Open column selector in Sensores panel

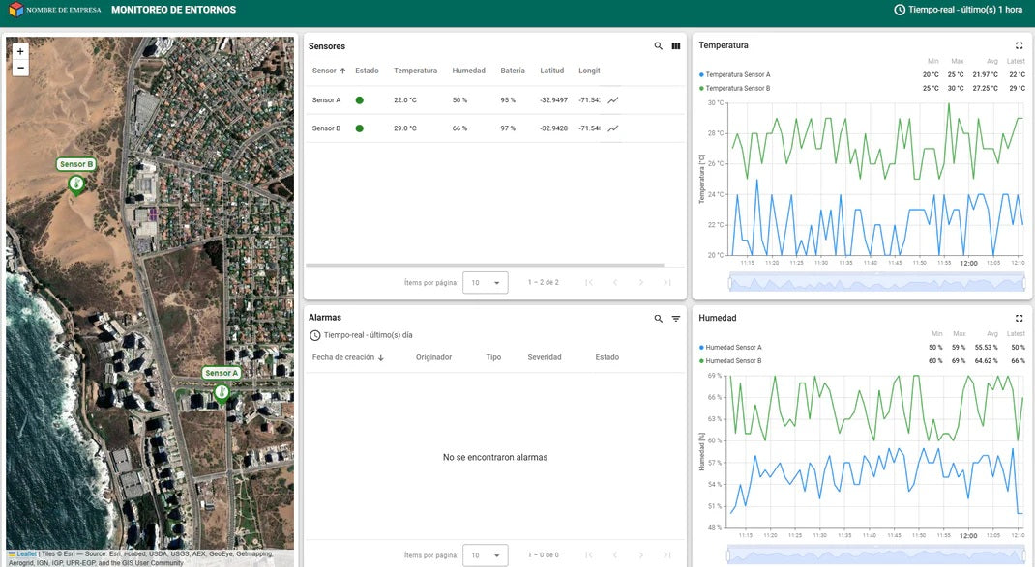(x=676, y=46)
